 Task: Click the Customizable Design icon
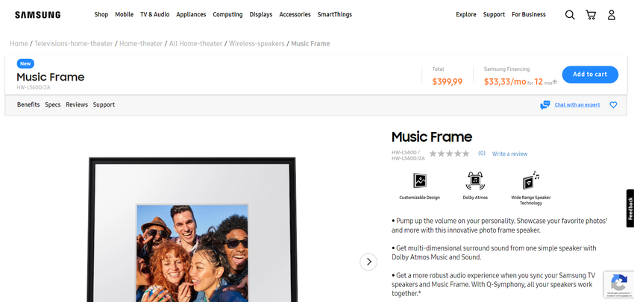coord(420,180)
